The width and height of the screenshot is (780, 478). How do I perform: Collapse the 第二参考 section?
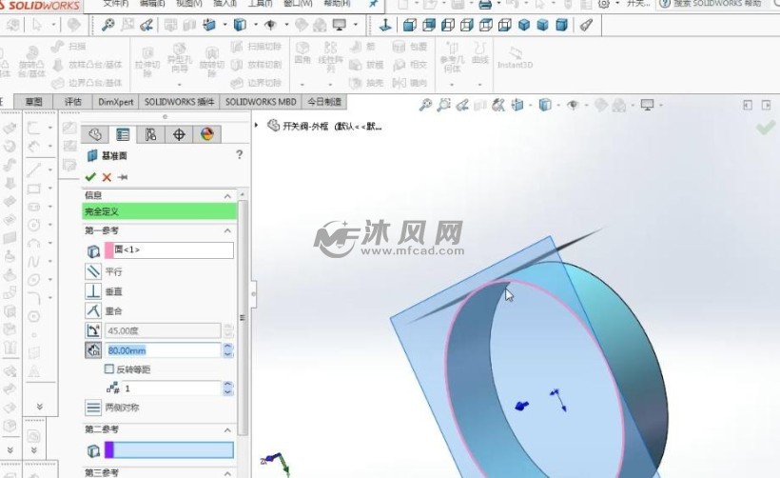(227, 429)
